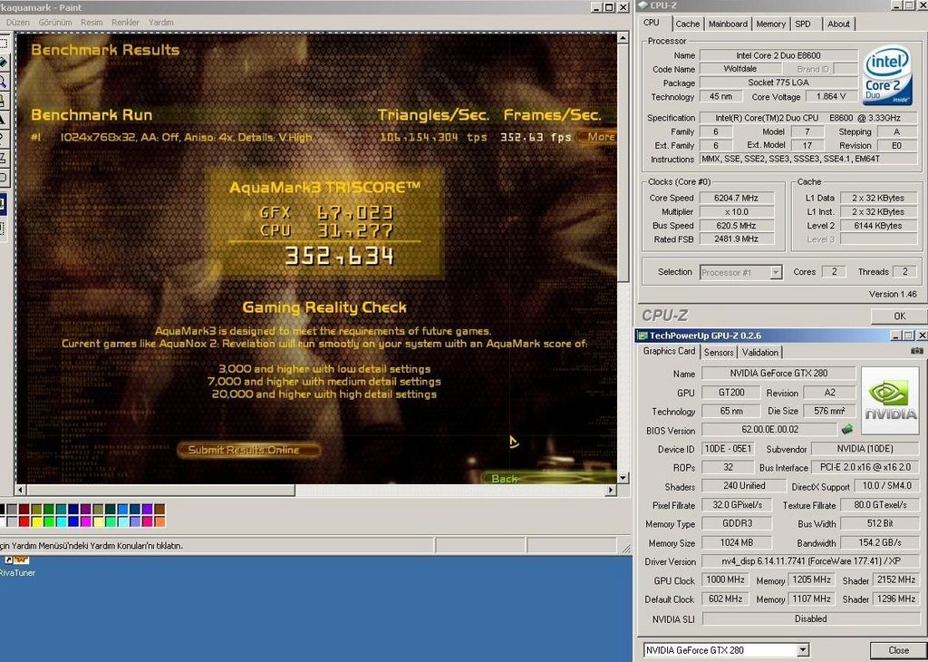Screen dimensions: 928x662
Task: Expand the Processor #1 selection dropdown
Action: 776,272
